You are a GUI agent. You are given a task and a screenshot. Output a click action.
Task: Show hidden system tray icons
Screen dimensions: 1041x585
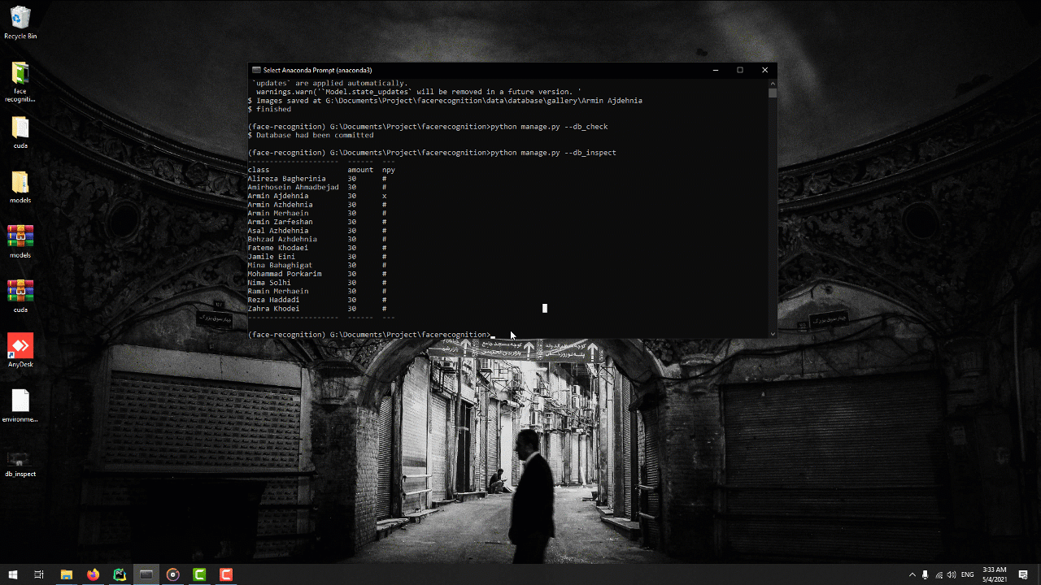tap(912, 574)
